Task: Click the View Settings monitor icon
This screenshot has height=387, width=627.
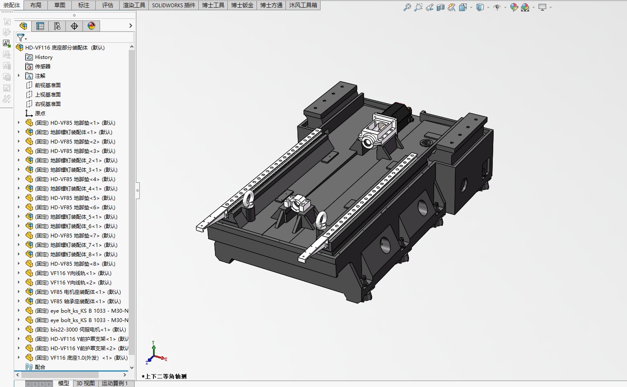Action: (x=543, y=7)
